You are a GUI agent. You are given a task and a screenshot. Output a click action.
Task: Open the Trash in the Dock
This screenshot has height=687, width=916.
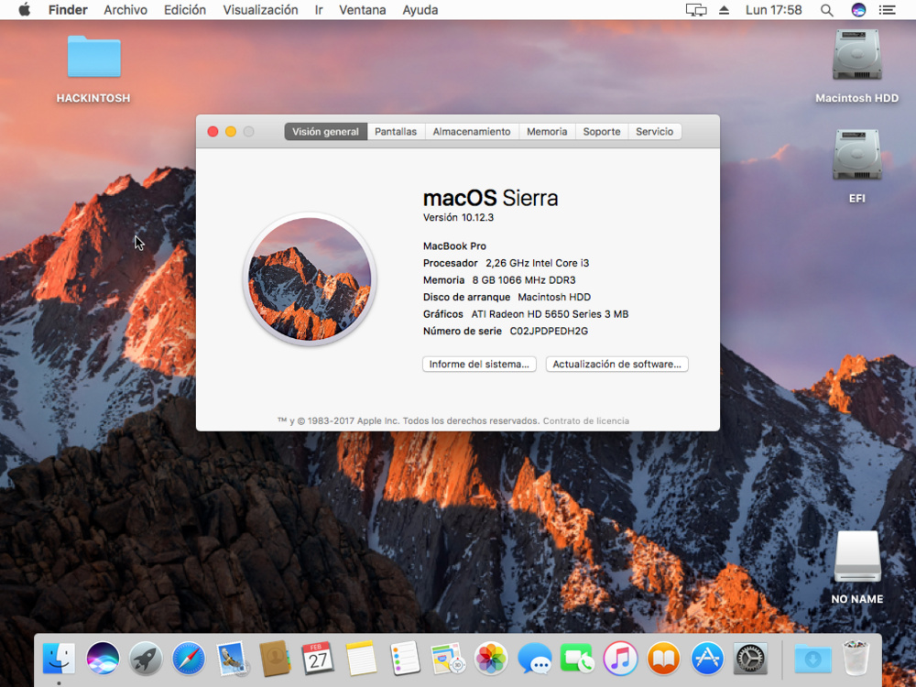(x=856, y=658)
